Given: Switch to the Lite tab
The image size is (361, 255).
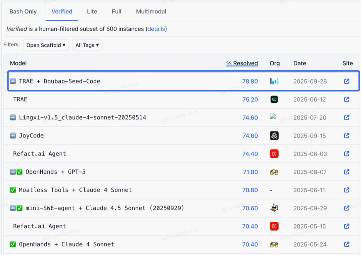Looking at the screenshot, I should tap(92, 12).
